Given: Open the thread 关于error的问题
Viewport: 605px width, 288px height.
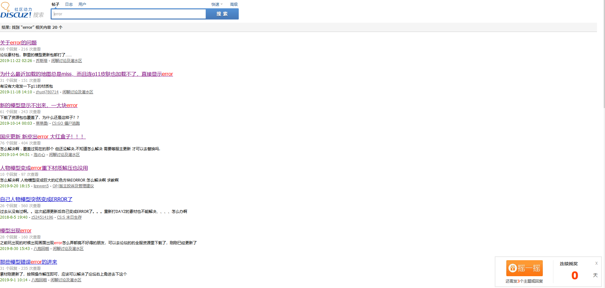Looking at the screenshot, I should 18,43.
